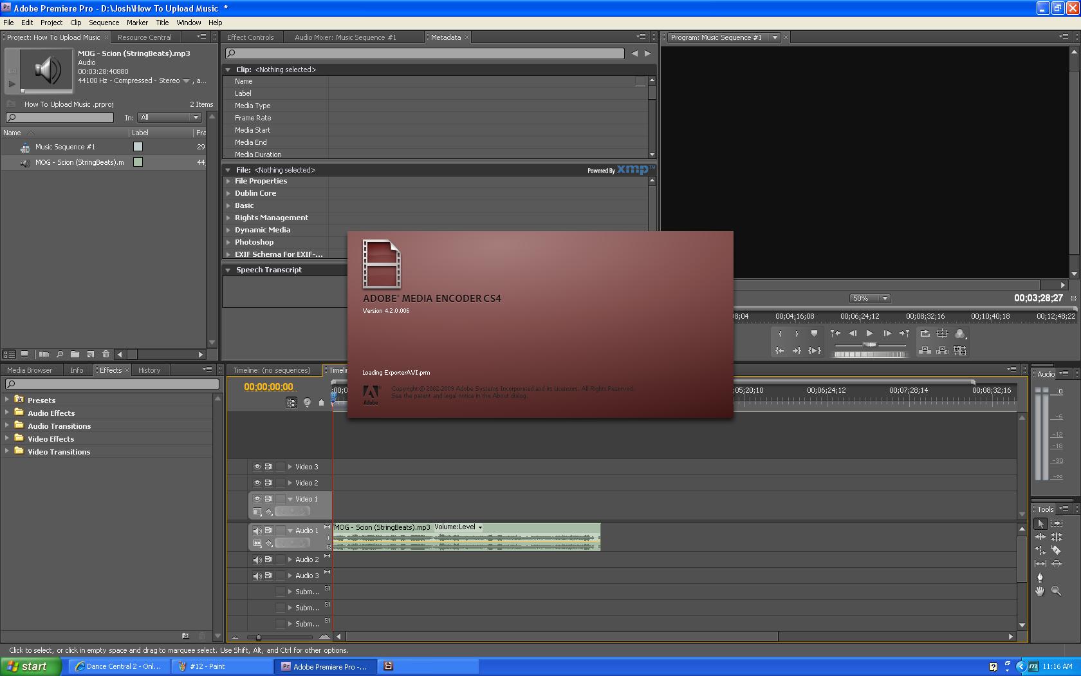The width and height of the screenshot is (1081, 676).
Task: Select the Ripple Edit tool
Action: (1040, 537)
